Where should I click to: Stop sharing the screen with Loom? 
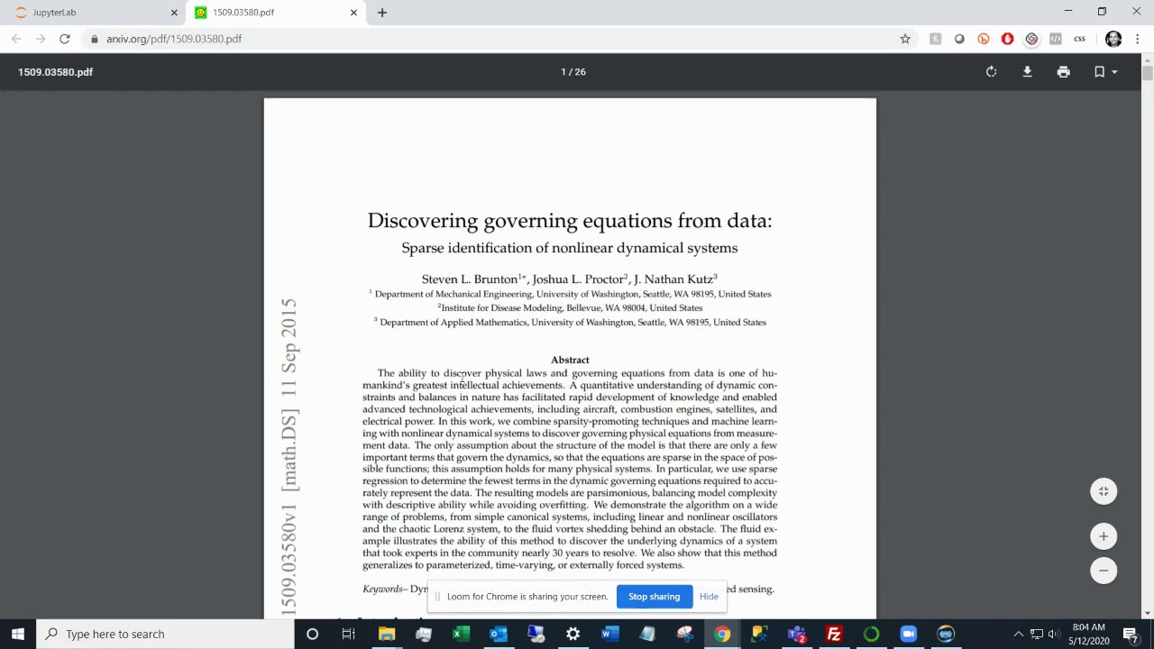tap(654, 597)
